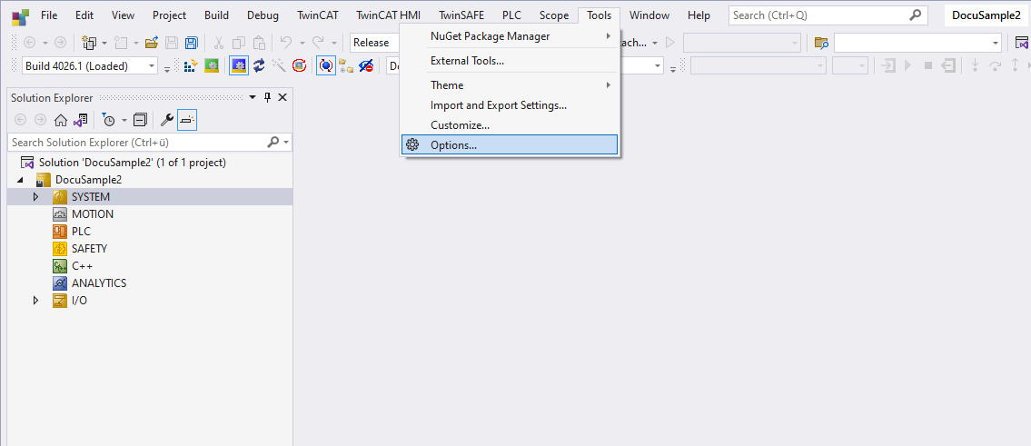The image size is (1031, 446).
Task: Click Switch Views icon in Solution Explorer
Action: point(80,120)
